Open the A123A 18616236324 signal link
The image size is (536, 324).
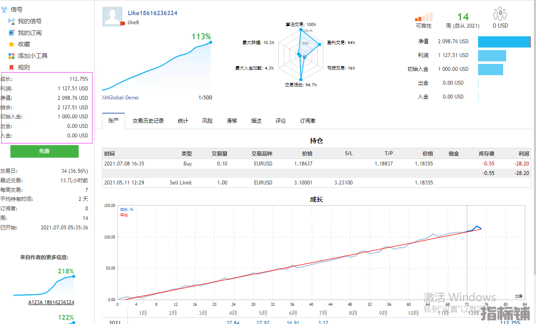tap(51, 302)
